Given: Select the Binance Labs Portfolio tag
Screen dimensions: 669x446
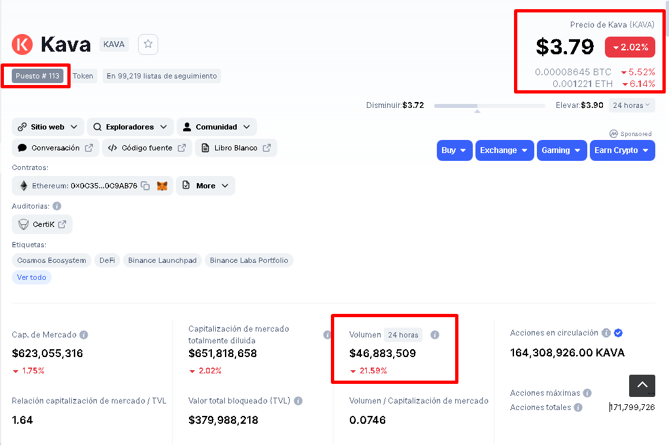Looking at the screenshot, I should tap(249, 260).
